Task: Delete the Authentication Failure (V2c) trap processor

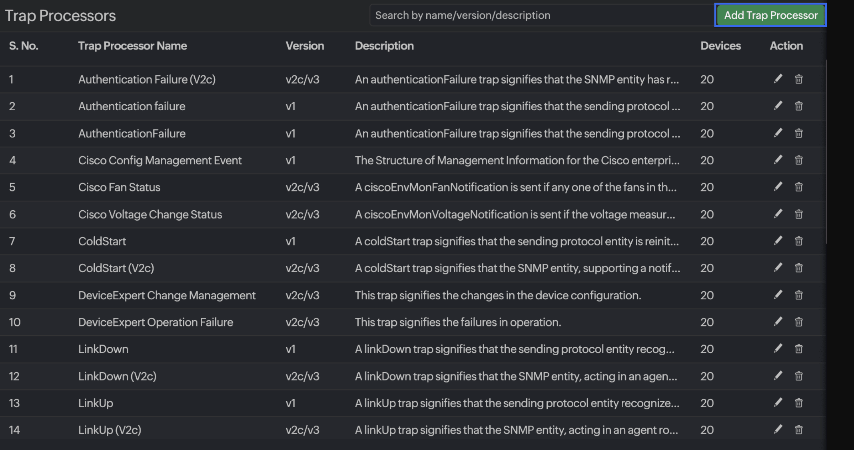Action: click(x=798, y=79)
